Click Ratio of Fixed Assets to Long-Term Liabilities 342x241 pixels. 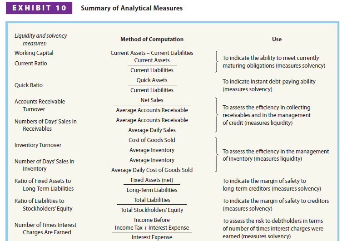pos(44,185)
